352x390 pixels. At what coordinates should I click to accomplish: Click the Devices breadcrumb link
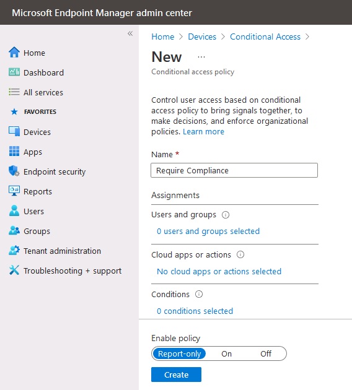(x=202, y=37)
